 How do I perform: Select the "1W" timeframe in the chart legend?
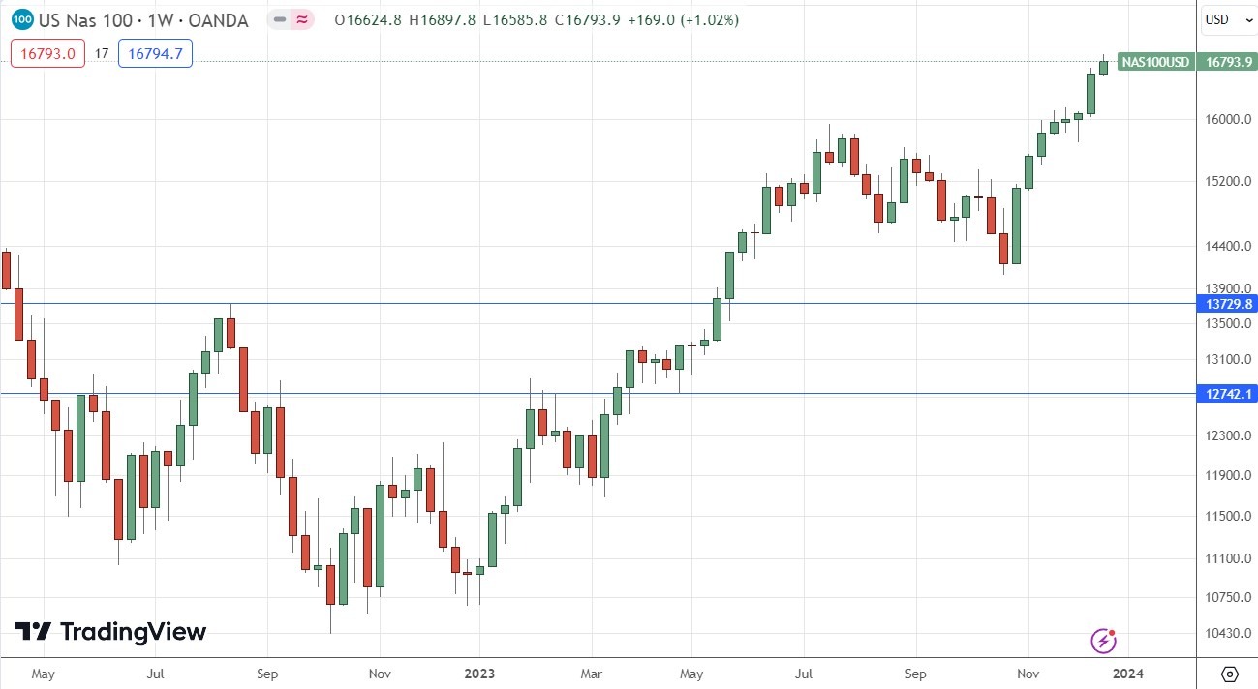(x=159, y=19)
